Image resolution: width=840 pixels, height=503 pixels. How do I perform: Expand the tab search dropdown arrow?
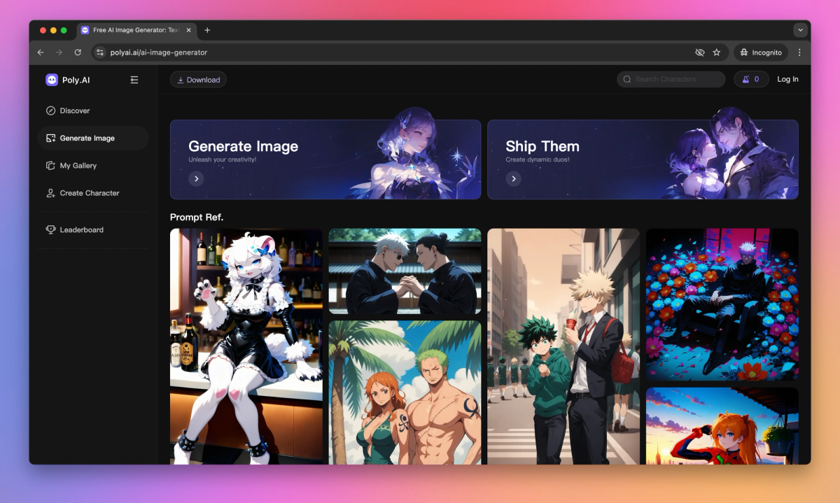coord(800,30)
